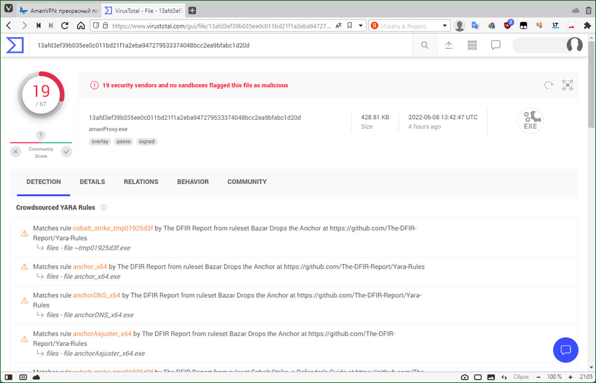Vote file as malicious with X button
This screenshot has width=596, height=383.
pyautogui.click(x=15, y=152)
